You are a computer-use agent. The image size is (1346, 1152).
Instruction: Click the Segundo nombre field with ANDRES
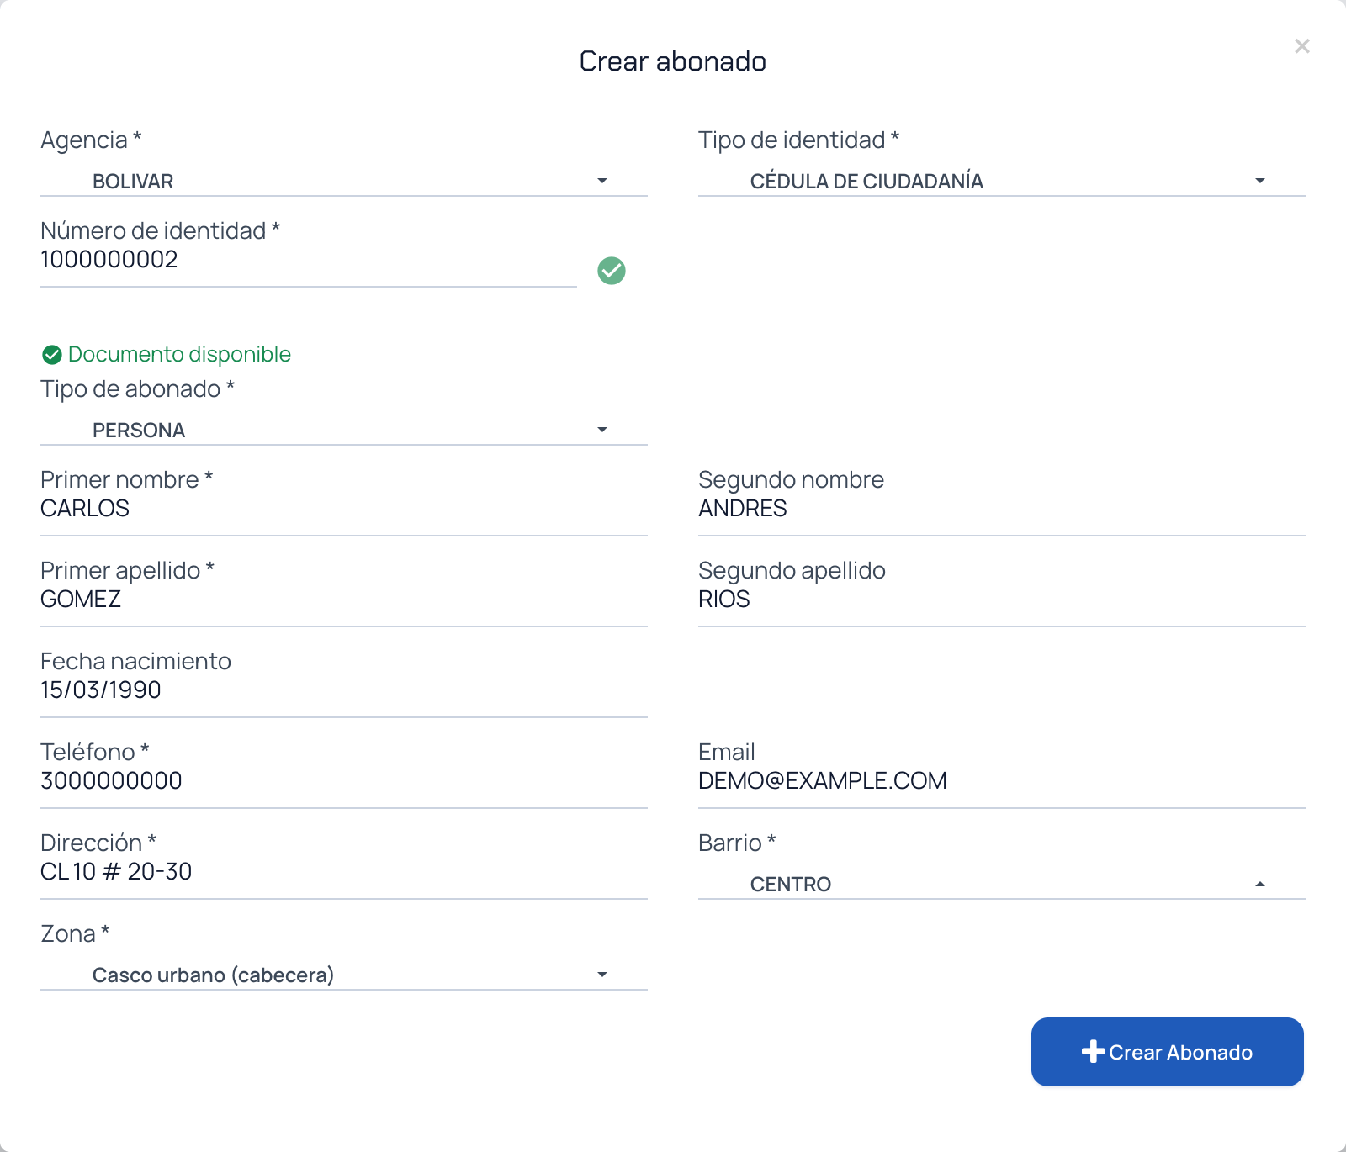pos(1002,509)
